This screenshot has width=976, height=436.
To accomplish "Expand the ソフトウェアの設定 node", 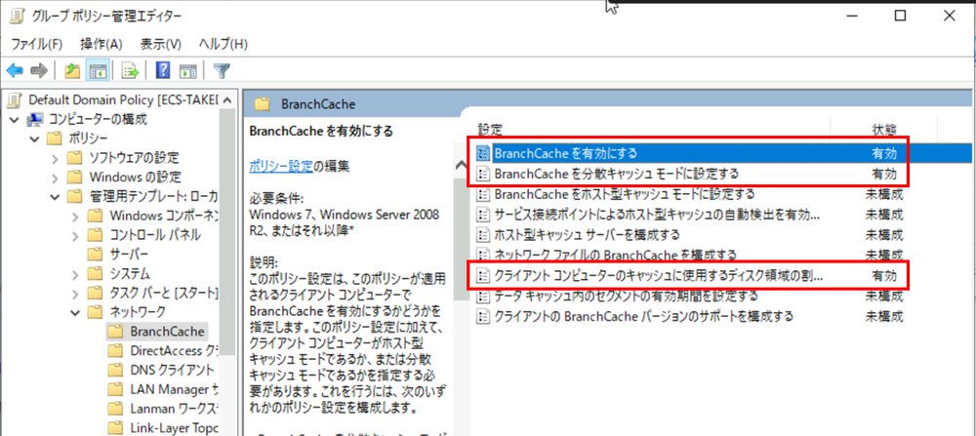I will [x=56, y=157].
